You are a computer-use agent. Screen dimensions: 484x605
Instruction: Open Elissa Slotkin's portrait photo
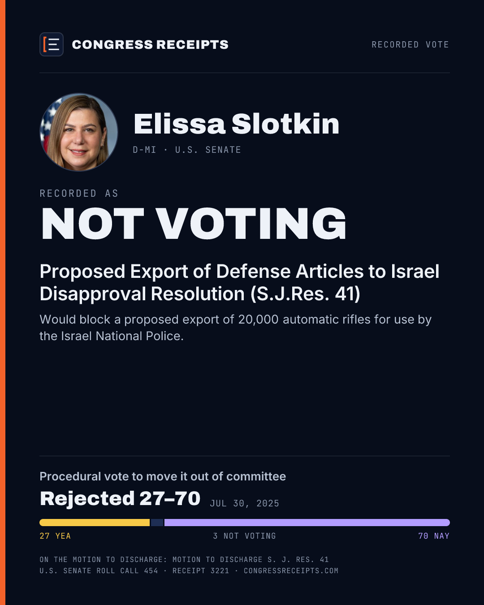coord(79,132)
